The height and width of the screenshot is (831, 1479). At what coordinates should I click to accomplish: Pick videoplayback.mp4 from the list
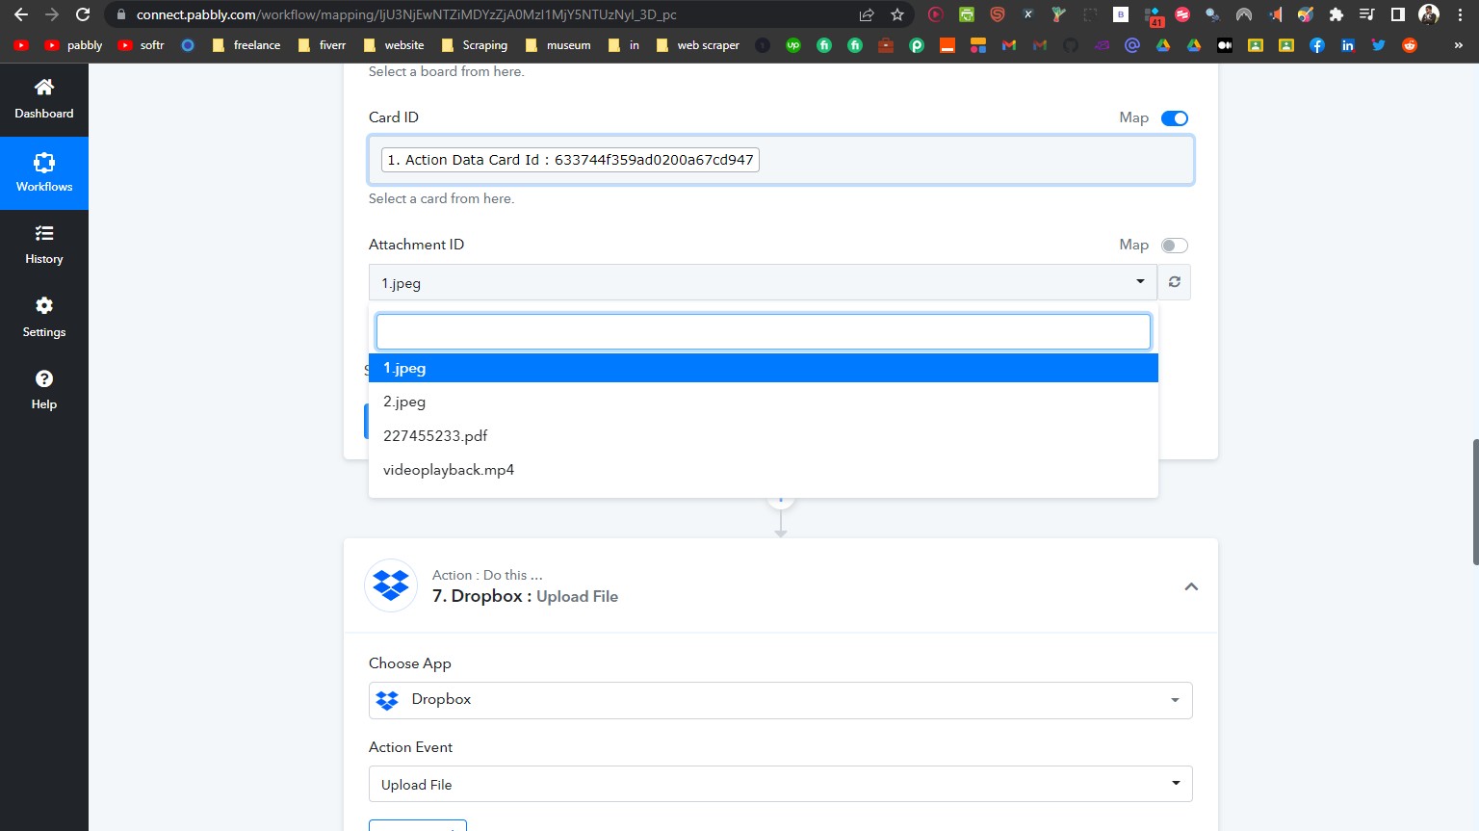(449, 470)
